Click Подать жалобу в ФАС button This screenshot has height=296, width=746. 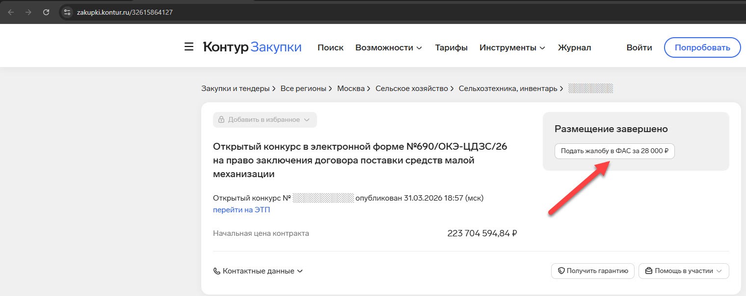(614, 151)
